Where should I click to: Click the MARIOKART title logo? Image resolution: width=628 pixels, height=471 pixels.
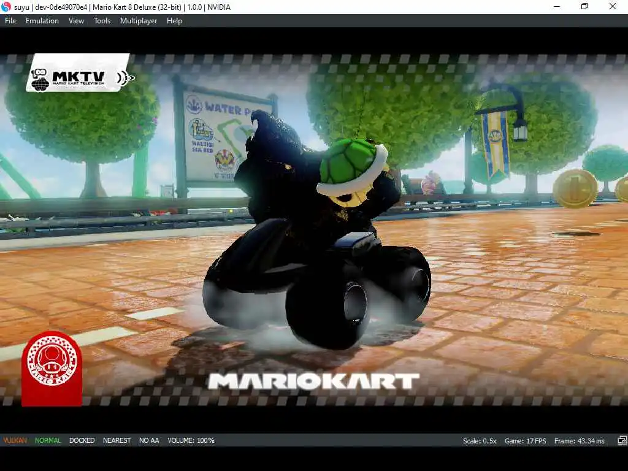click(x=313, y=381)
